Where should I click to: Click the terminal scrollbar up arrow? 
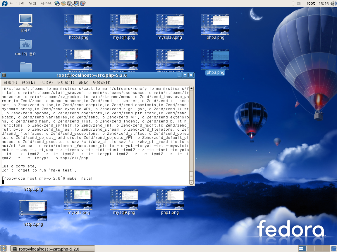pyautogui.click(x=192, y=88)
